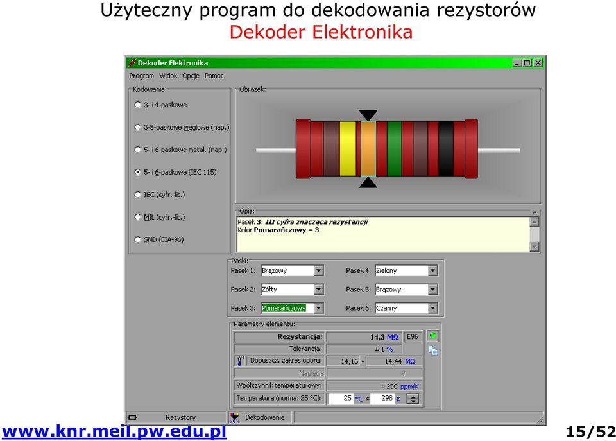Open Pasek 6 color dropdown
Screen dimensions: 616x441
pos(432,308)
